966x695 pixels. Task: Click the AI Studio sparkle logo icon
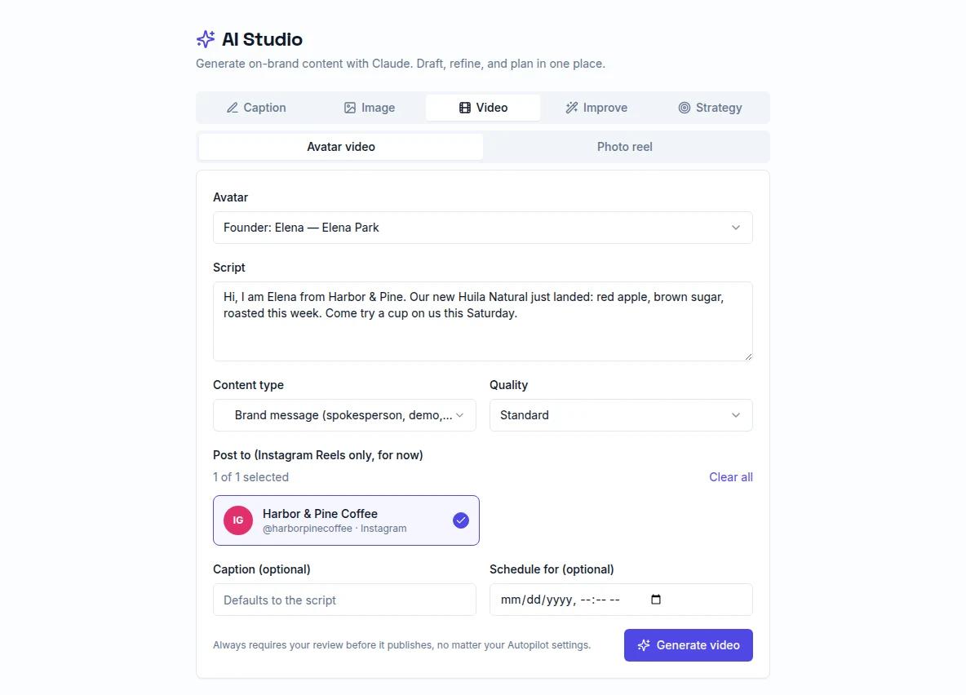(205, 39)
